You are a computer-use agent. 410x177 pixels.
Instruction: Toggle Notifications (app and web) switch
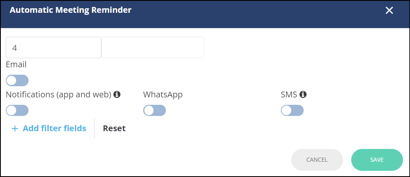(x=17, y=110)
